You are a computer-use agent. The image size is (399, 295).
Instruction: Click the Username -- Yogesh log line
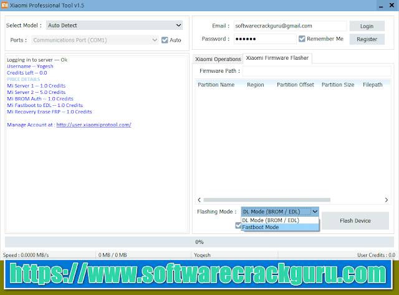coord(30,67)
